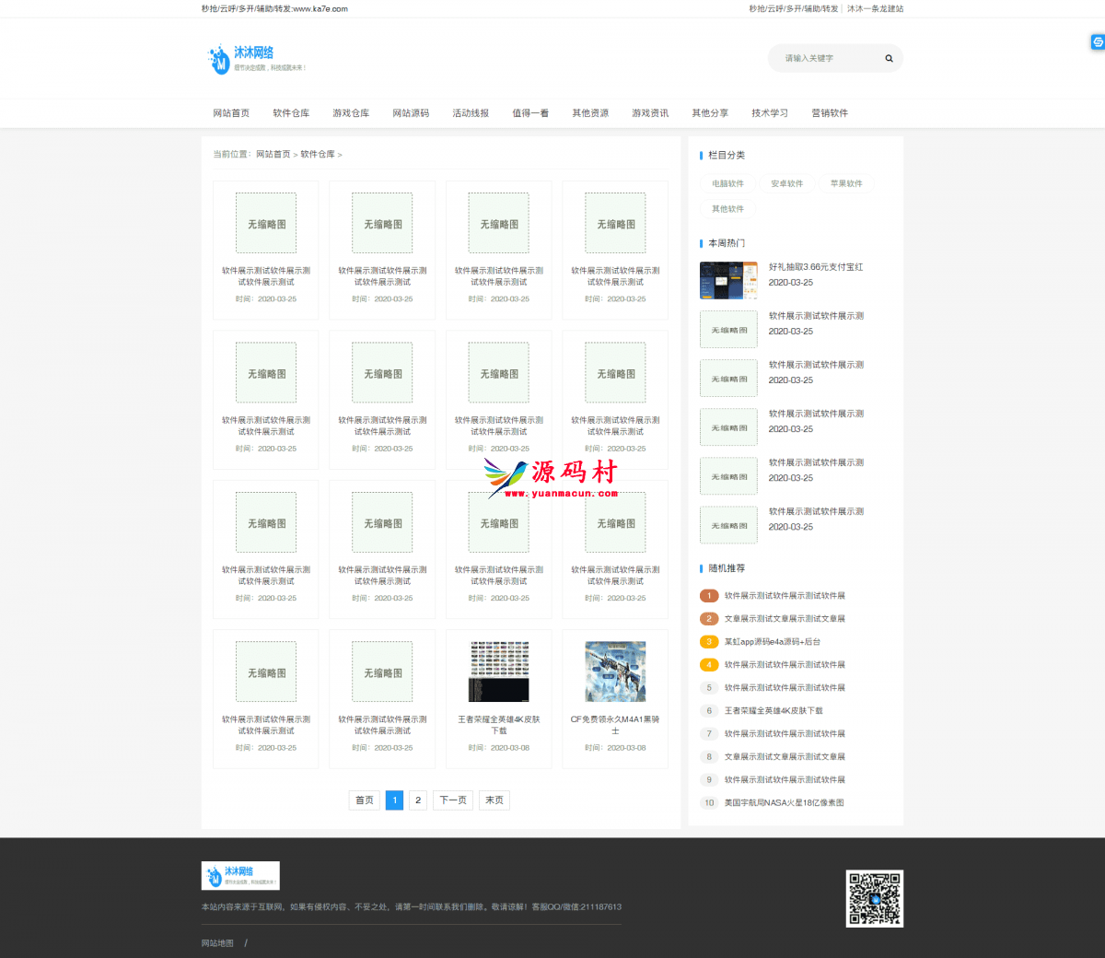
Task: Click the 电脑软件 category tag
Action: (727, 183)
